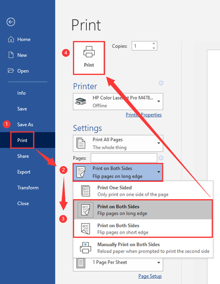Decrease copies with the down stepper arrow
The image size is (220, 284).
click(x=154, y=48)
